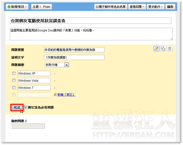Remove the Windows 7 option
This screenshot has height=145, width=183.
pos(55,88)
